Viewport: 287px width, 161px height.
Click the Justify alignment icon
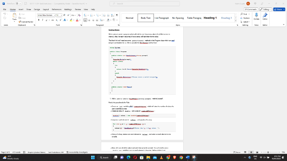[x=97, y=20]
